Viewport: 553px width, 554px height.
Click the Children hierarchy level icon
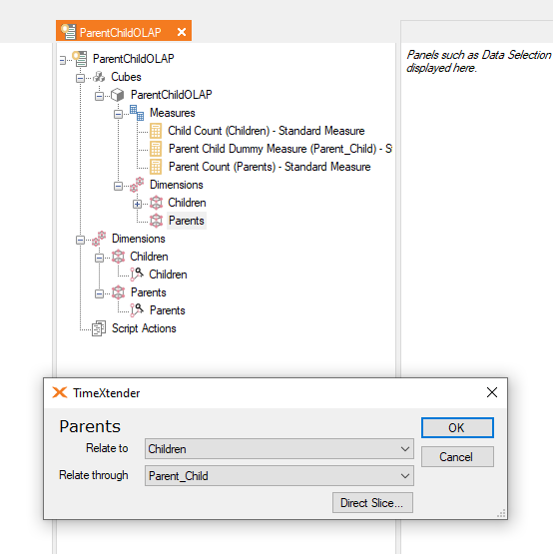coord(137,275)
